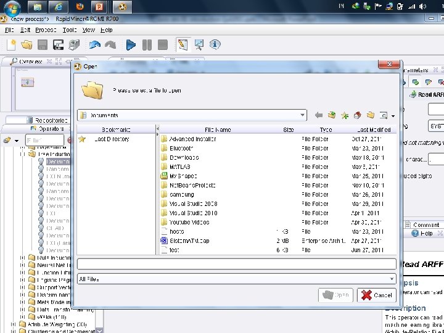
Task: Select the hosts file
Action: [177, 232]
